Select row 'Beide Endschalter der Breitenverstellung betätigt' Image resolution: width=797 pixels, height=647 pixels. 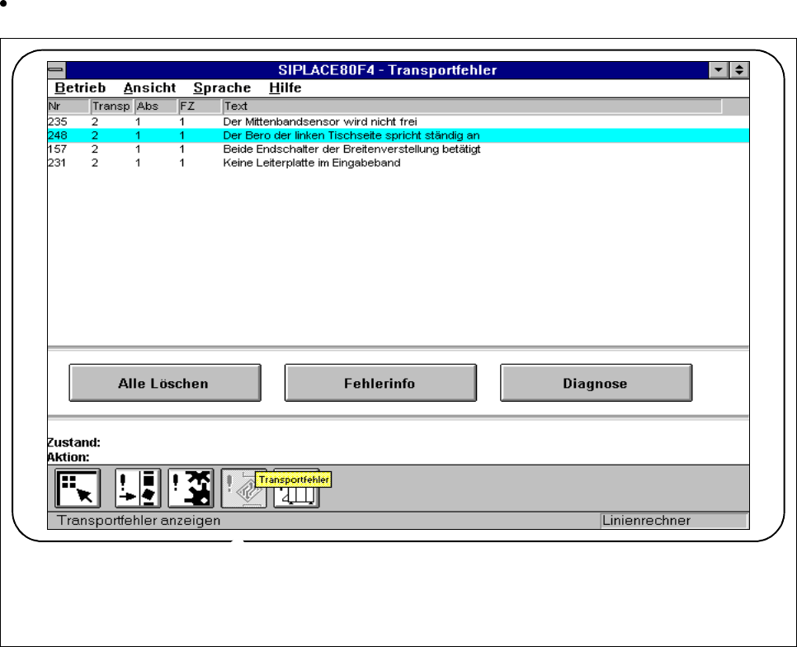398,149
